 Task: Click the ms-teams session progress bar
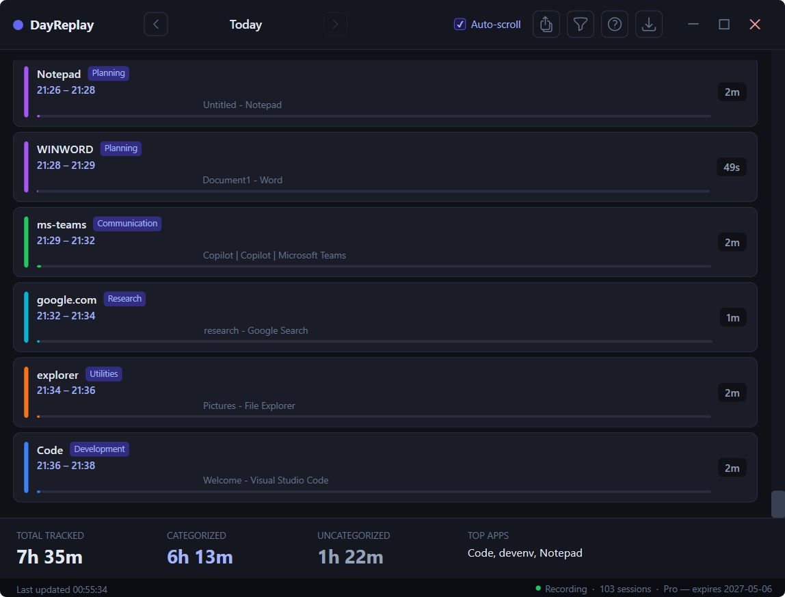tap(374, 267)
